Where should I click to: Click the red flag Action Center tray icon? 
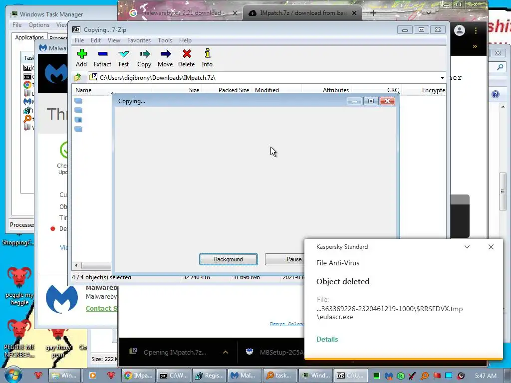[x=437, y=376]
